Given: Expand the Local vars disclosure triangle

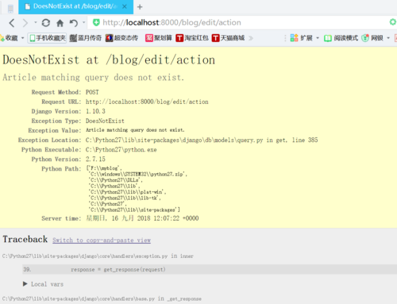Looking at the screenshot, I should pyautogui.click(x=25, y=284).
